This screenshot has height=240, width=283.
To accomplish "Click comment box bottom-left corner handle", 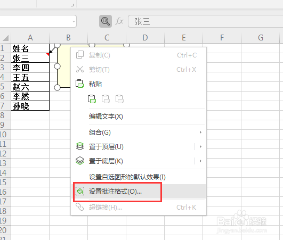I will 57,88.
